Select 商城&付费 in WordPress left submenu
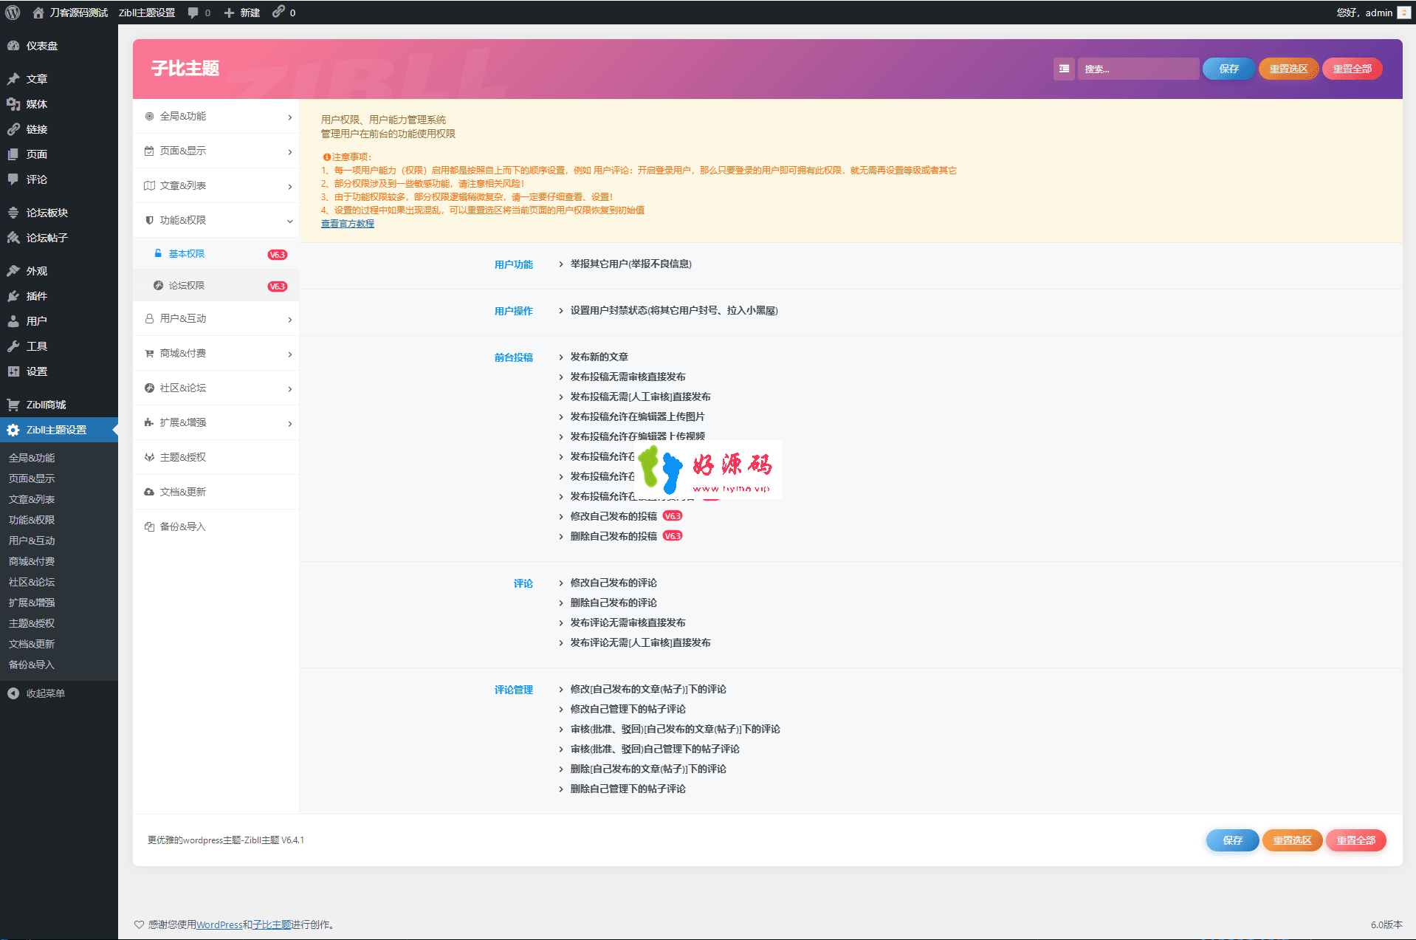The image size is (1416, 940). [x=32, y=561]
